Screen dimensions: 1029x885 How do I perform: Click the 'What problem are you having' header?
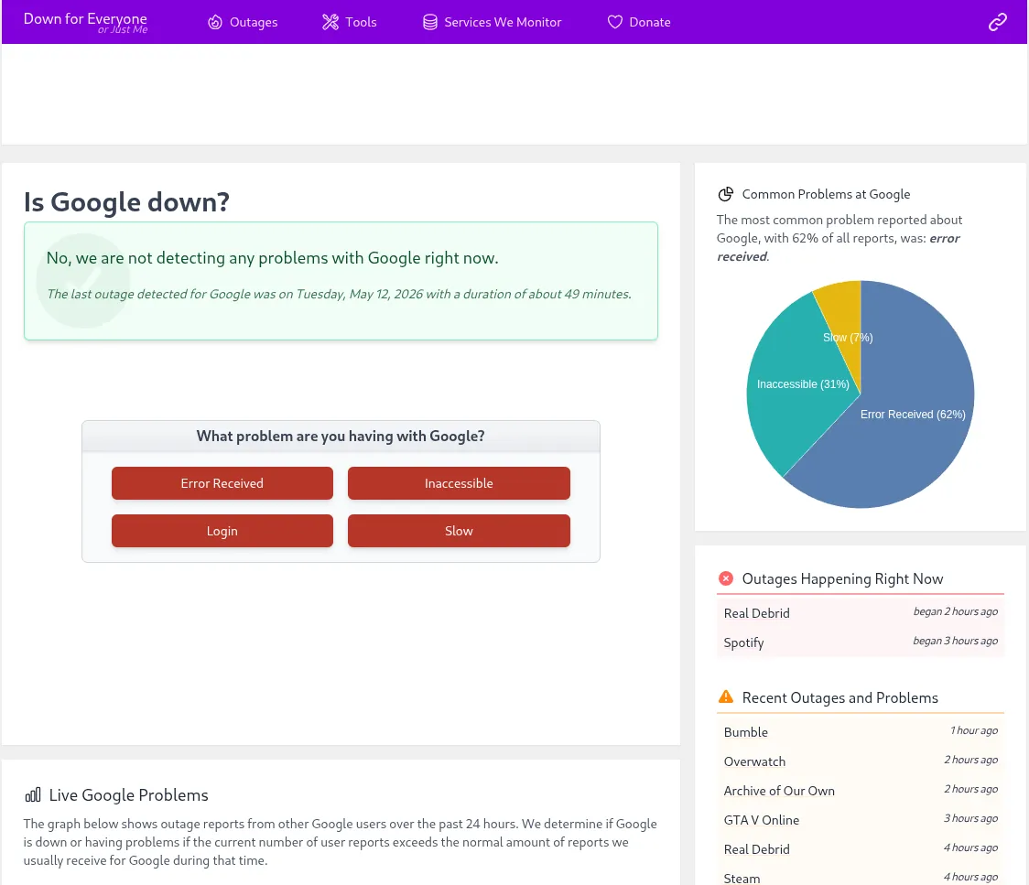[341, 437]
